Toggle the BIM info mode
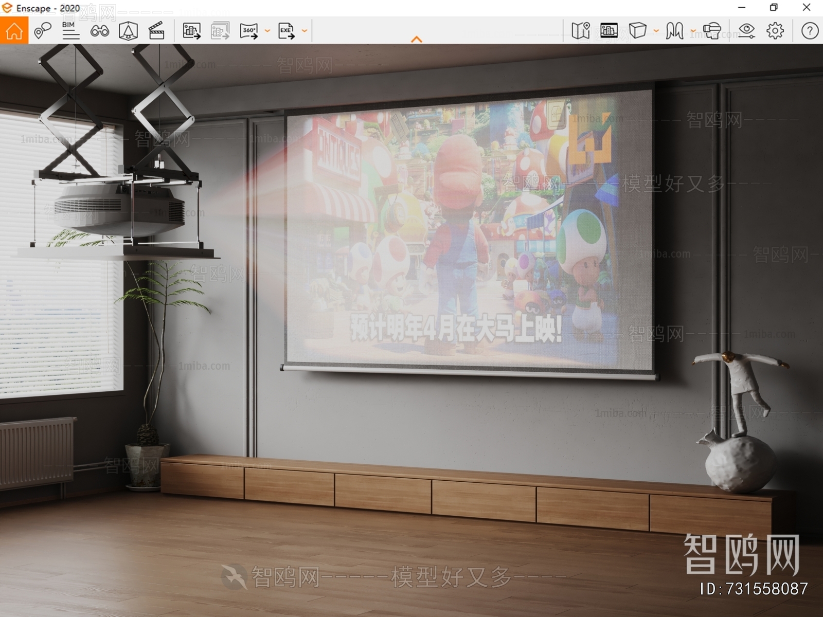823x617 pixels. [70, 31]
